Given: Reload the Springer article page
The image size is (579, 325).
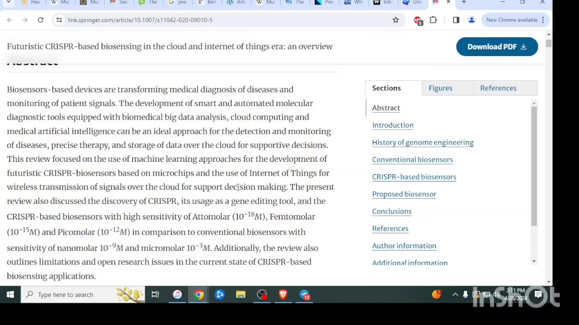Looking at the screenshot, I should (40, 20).
